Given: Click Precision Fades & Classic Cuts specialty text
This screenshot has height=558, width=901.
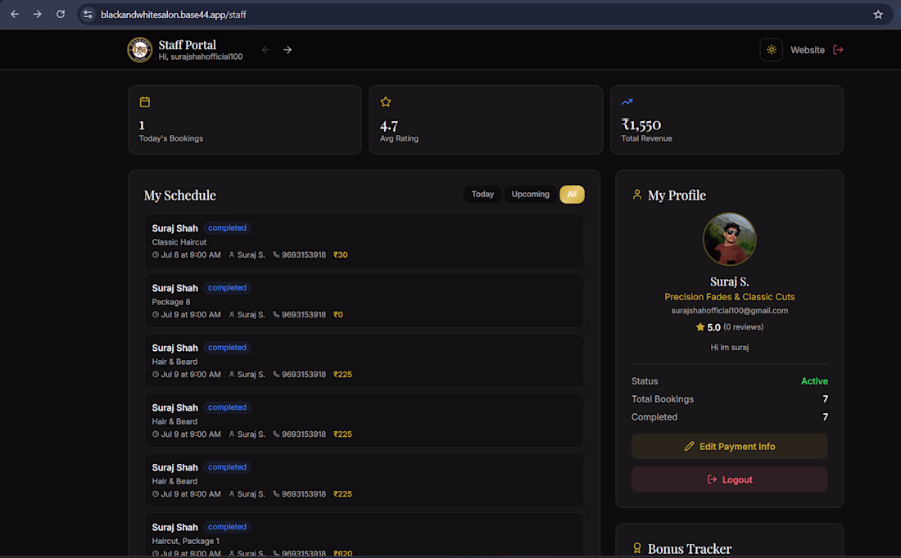Looking at the screenshot, I should click(x=729, y=297).
